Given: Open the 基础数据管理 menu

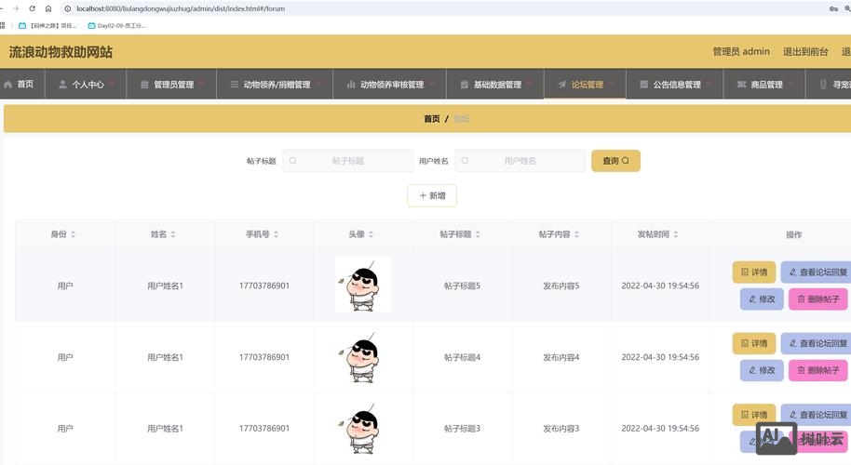Looking at the screenshot, I should pos(495,84).
